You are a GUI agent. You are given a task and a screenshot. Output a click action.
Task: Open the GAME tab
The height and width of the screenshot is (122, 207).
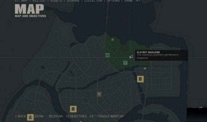coord(129,1)
